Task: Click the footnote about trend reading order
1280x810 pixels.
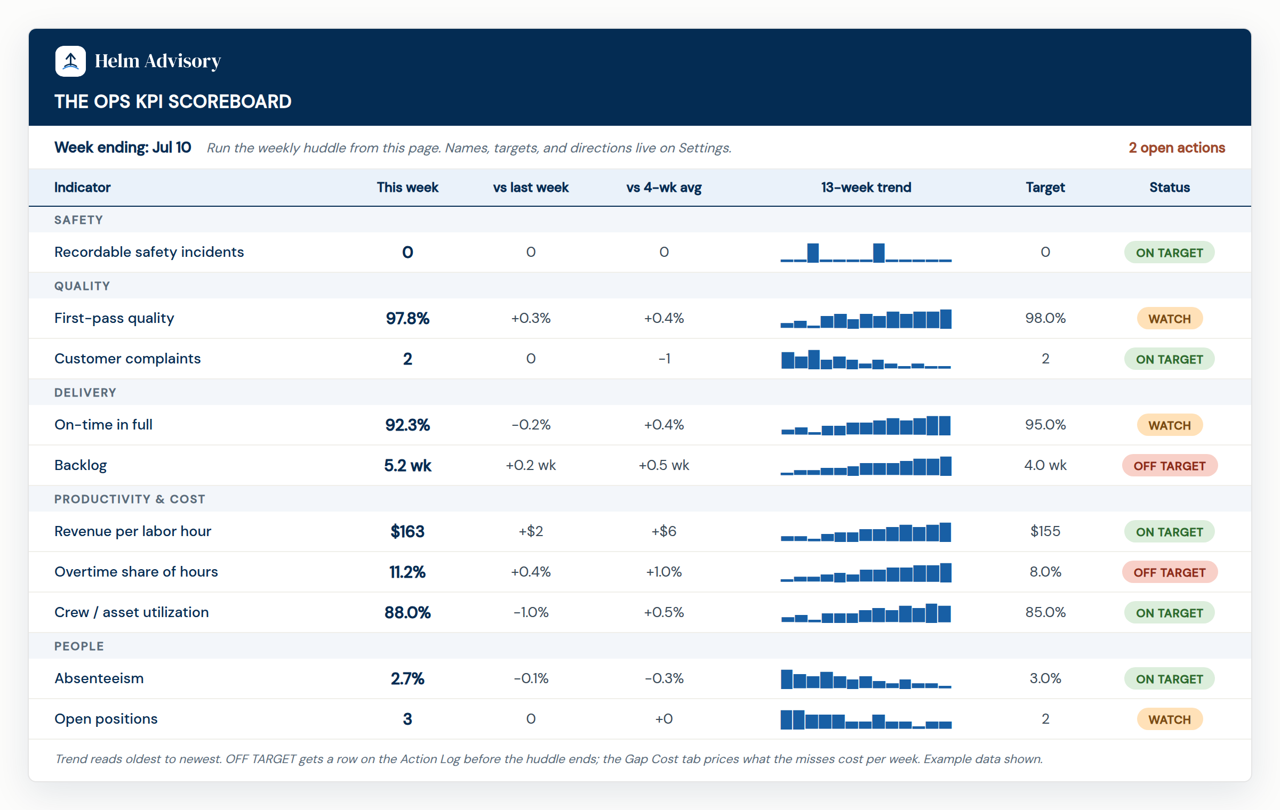Action: [x=549, y=759]
